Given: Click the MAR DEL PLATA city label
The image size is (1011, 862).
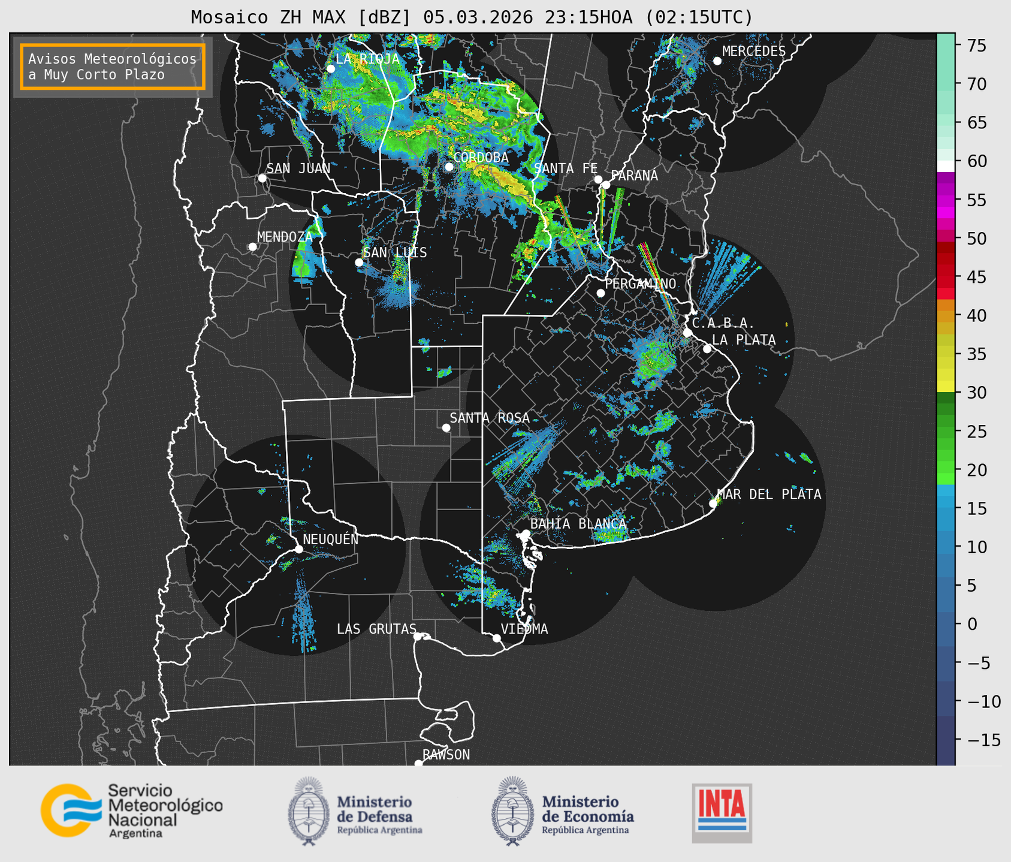Looking at the screenshot, I should click(769, 495).
